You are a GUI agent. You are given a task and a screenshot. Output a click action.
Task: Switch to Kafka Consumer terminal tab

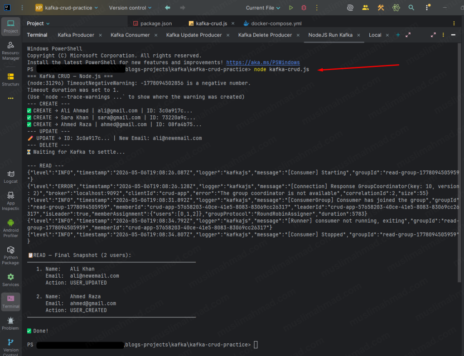pyautogui.click(x=130, y=35)
